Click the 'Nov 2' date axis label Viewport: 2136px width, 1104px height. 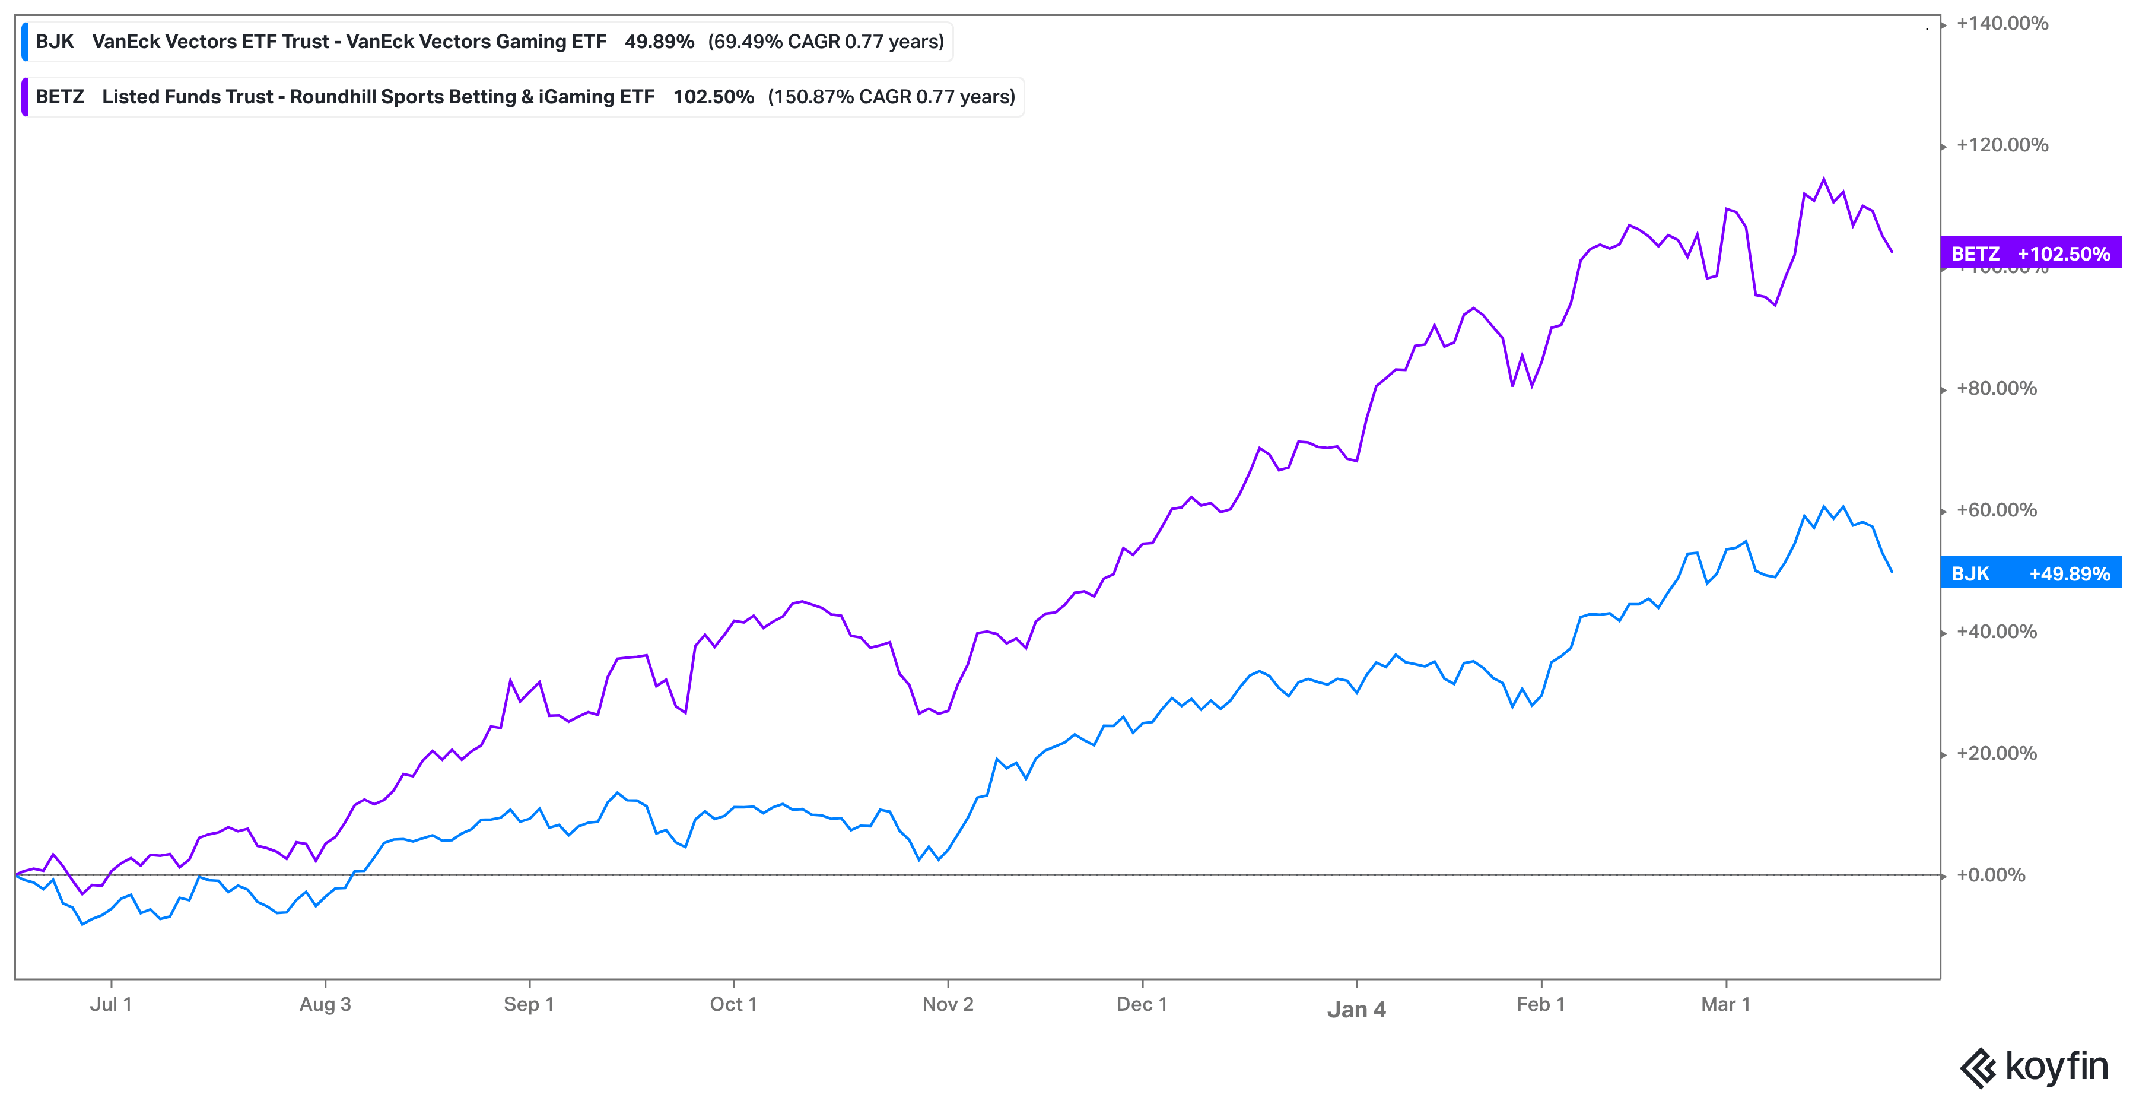(x=948, y=1004)
